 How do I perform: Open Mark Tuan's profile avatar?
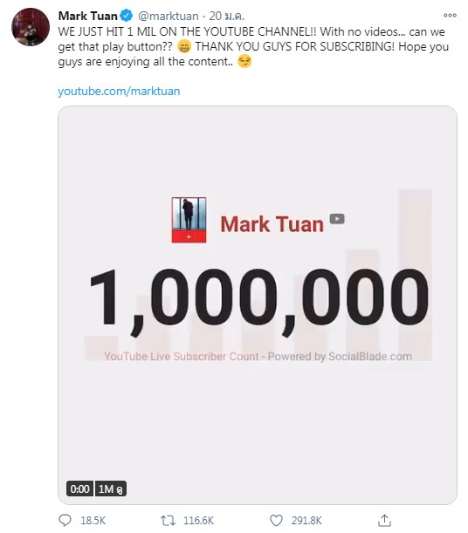31,27
